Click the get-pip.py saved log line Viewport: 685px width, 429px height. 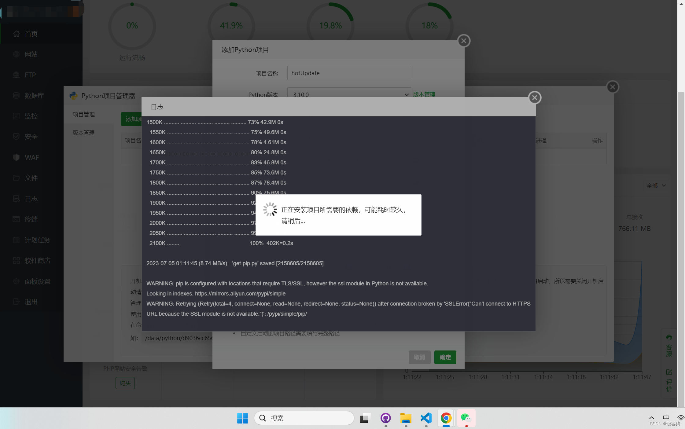[x=235, y=263]
